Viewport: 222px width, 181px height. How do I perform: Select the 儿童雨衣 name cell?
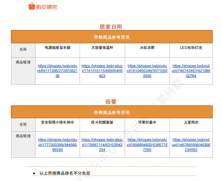191,125
